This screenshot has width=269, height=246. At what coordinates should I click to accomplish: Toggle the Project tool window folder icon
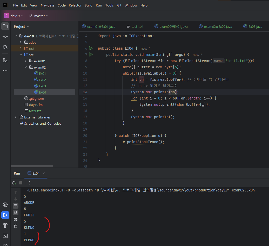[x=5, y=26]
